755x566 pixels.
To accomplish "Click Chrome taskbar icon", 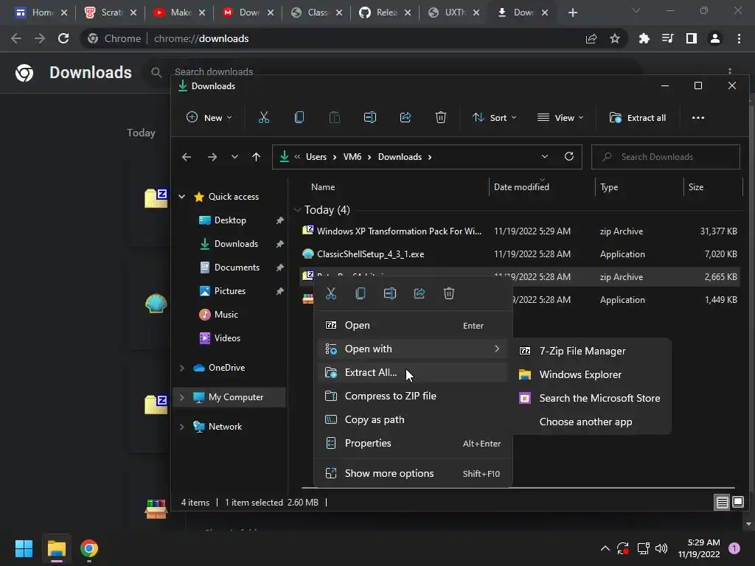I will tap(89, 548).
